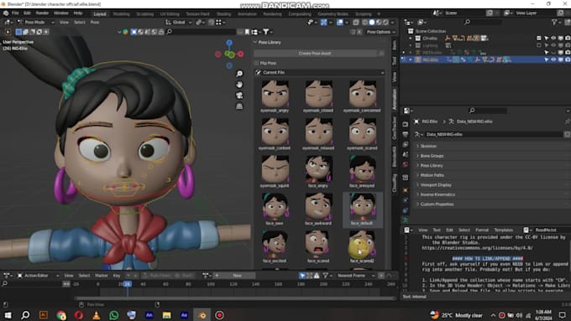Click the green Y axis on navigation gizmo
The height and width of the screenshot is (321, 571).
pos(230,54)
